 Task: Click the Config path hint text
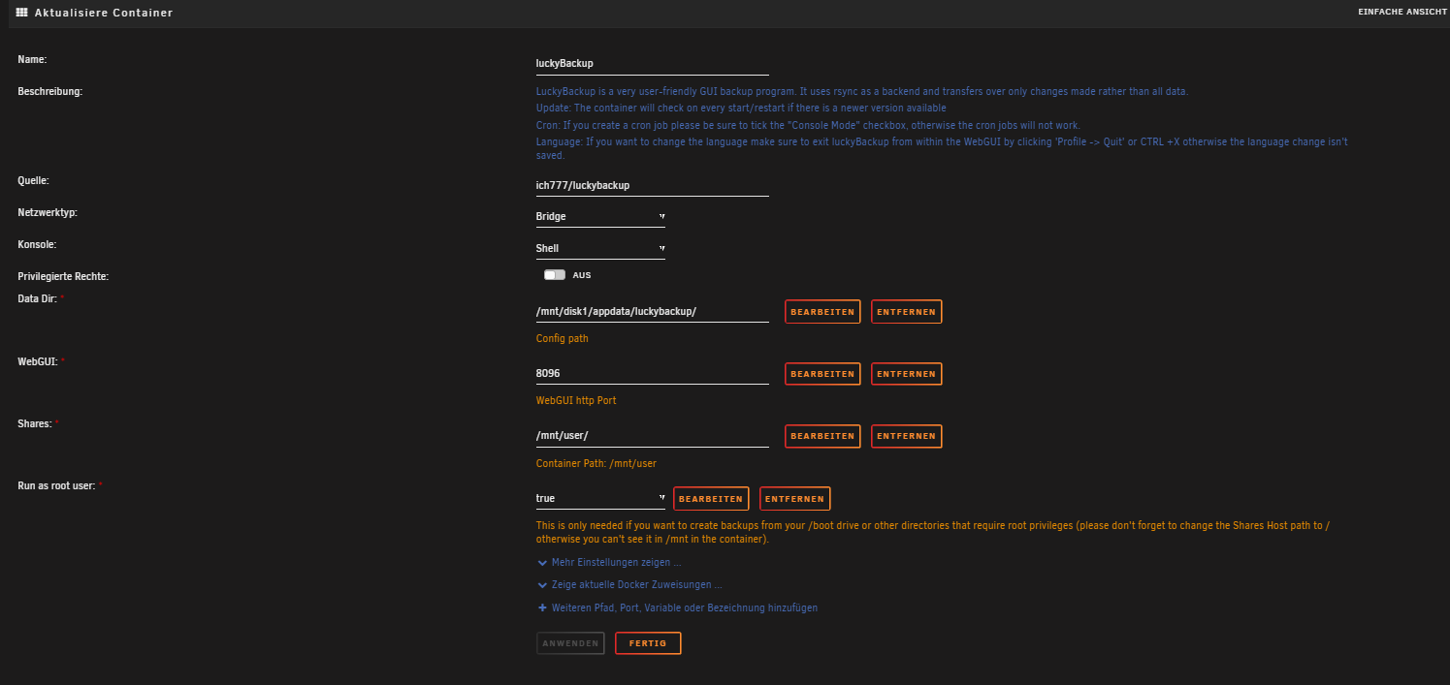pyautogui.click(x=563, y=339)
